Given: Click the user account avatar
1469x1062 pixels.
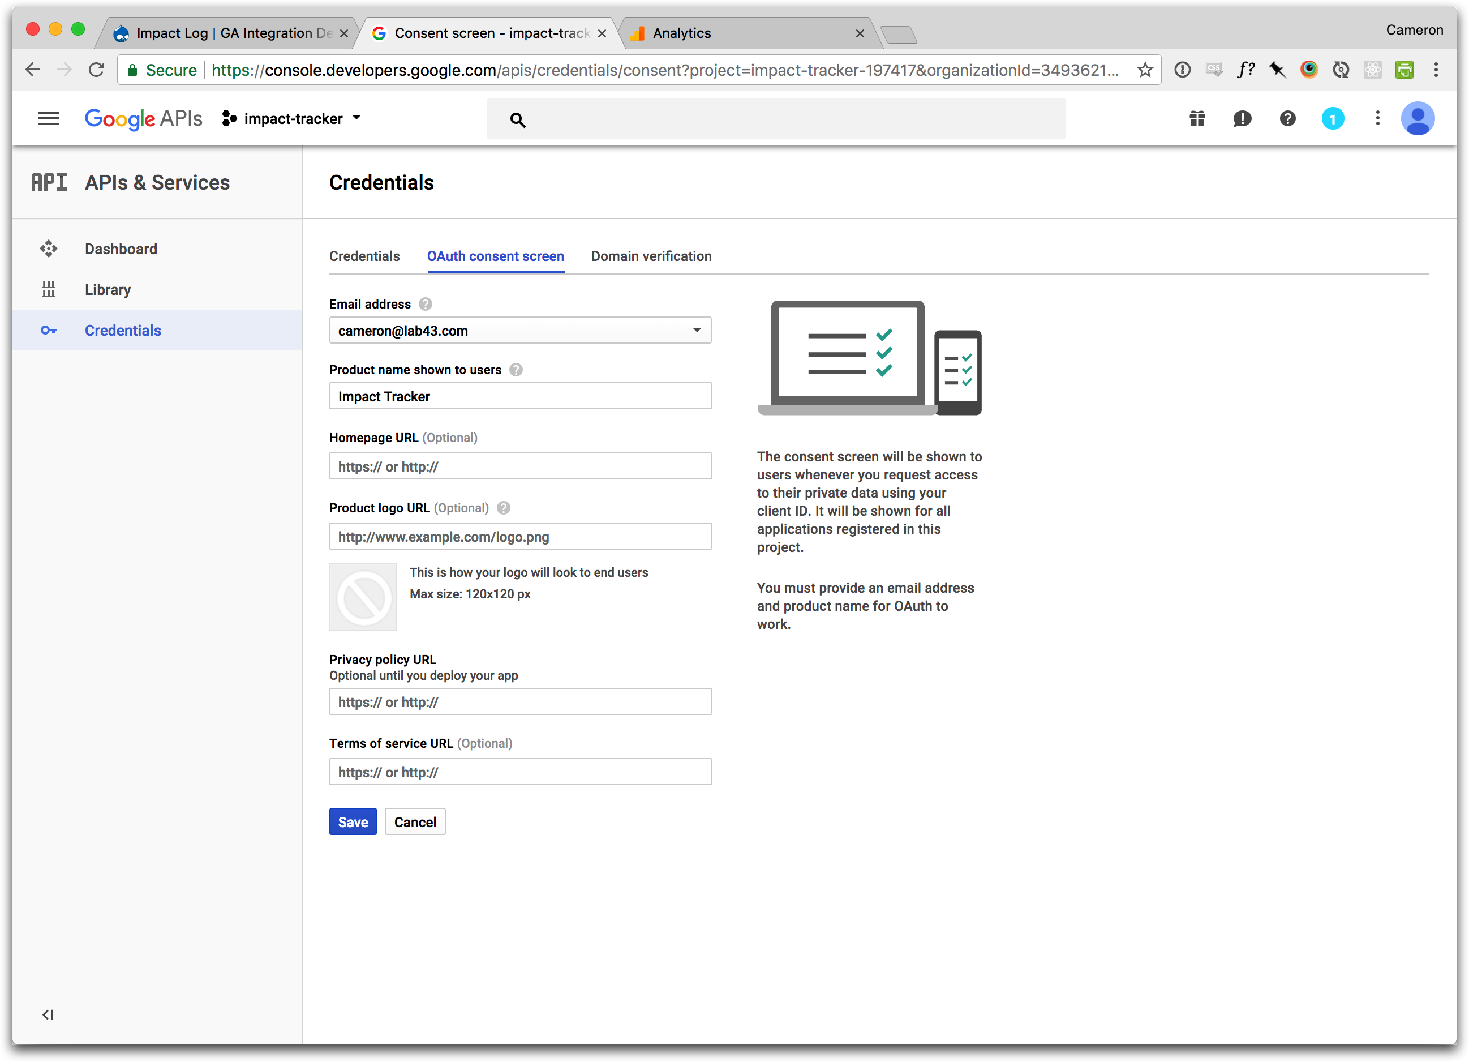Looking at the screenshot, I should pyautogui.click(x=1417, y=118).
